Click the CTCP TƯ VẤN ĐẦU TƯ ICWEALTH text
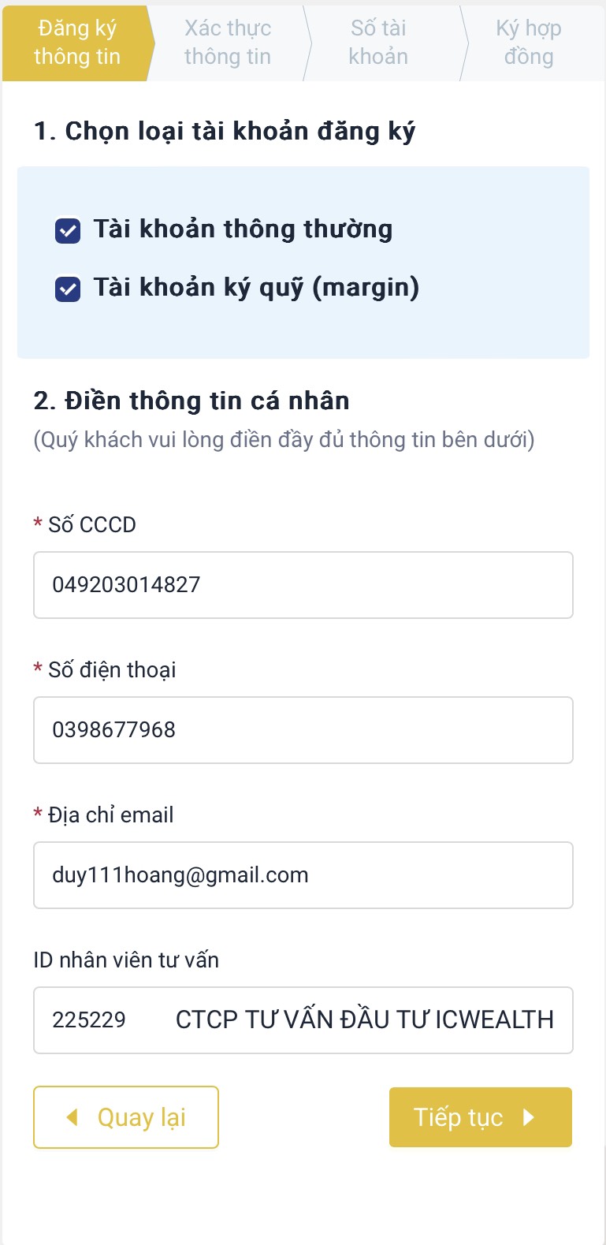The width and height of the screenshot is (606, 1245). (365, 1019)
